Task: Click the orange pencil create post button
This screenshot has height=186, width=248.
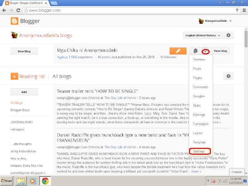Action: (x=178, y=51)
